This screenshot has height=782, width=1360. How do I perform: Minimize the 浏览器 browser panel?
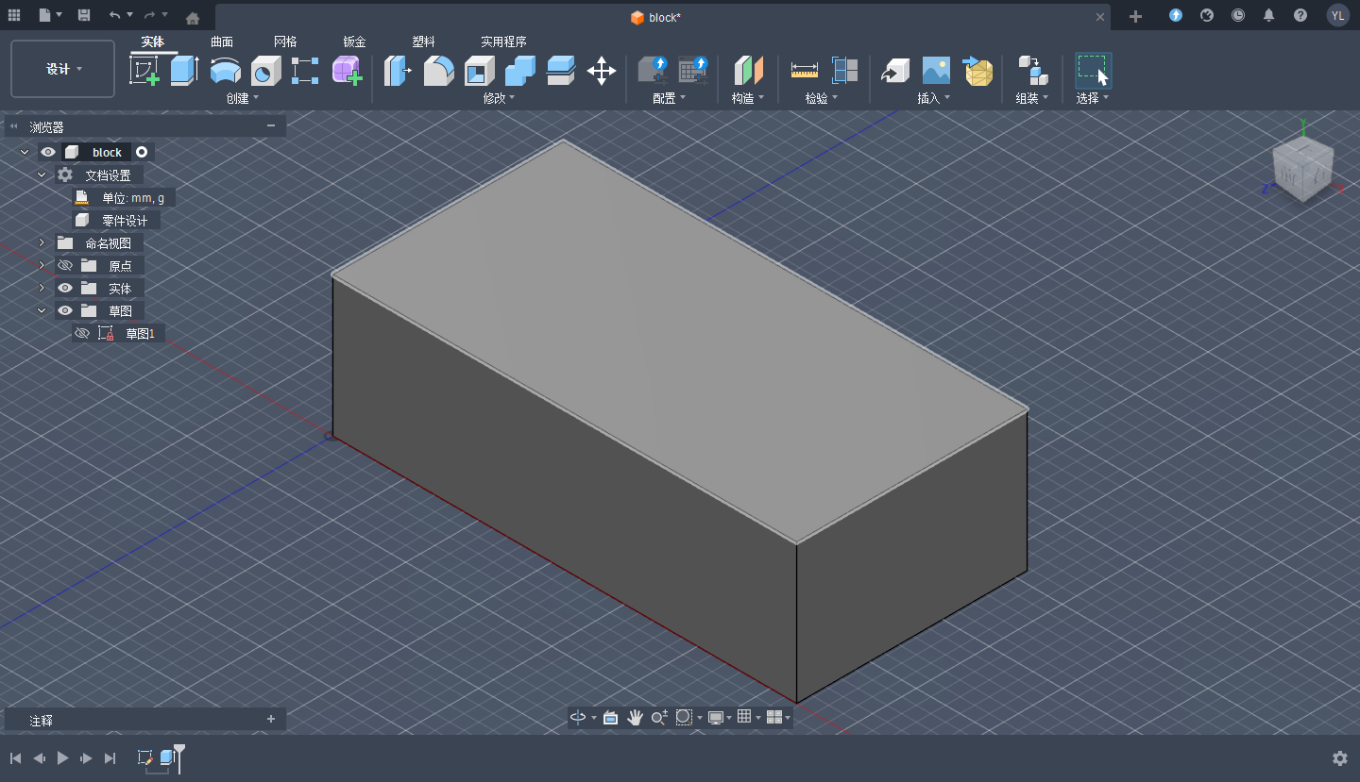click(271, 126)
